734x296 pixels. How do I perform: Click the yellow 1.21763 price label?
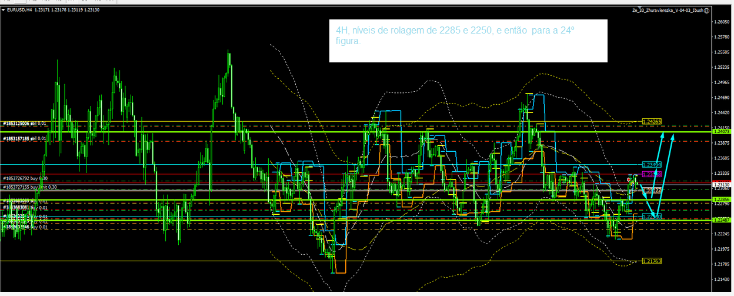coord(652,261)
